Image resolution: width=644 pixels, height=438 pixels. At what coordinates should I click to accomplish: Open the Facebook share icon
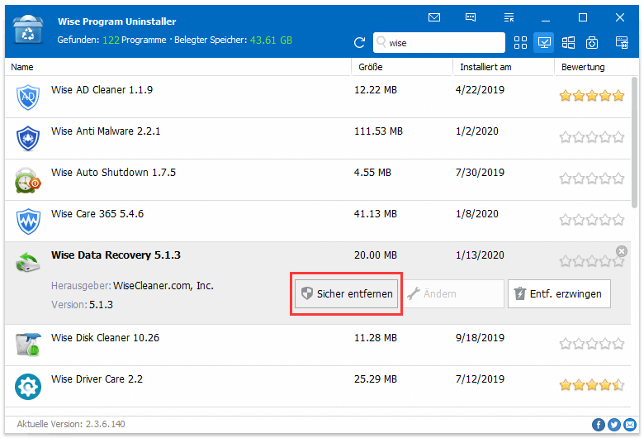[x=599, y=425]
